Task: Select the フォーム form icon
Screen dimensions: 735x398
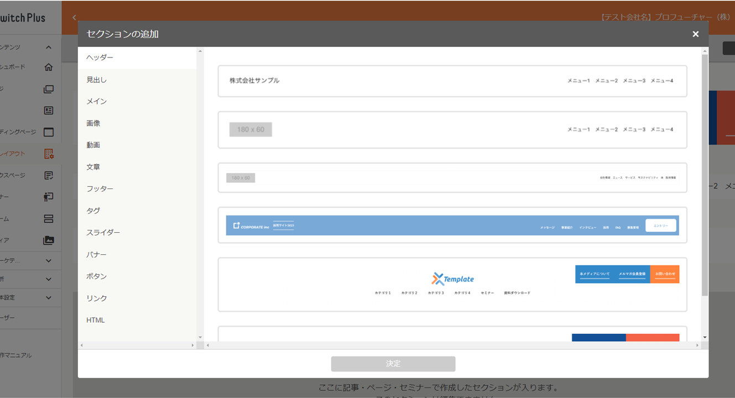Action: [x=48, y=218]
